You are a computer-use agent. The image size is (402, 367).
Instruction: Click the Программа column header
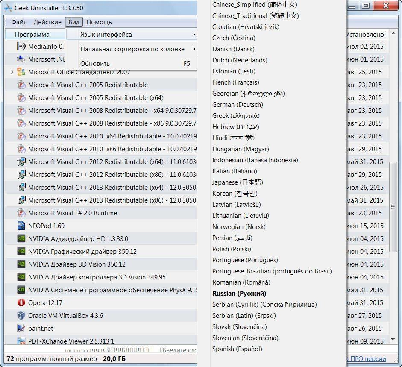click(35, 34)
